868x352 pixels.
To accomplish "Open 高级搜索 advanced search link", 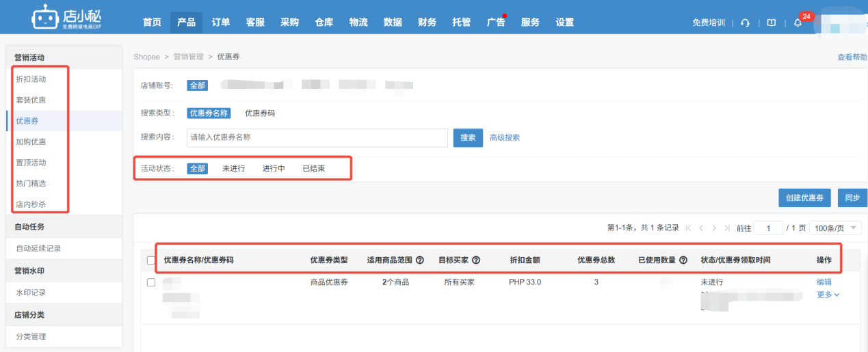I will pos(505,137).
